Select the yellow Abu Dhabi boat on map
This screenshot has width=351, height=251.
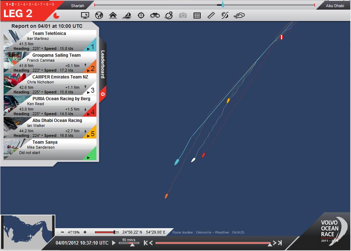tap(228, 101)
